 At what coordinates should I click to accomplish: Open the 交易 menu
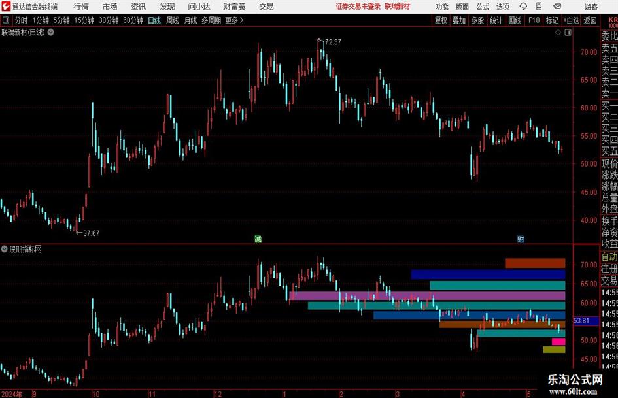click(266, 7)
